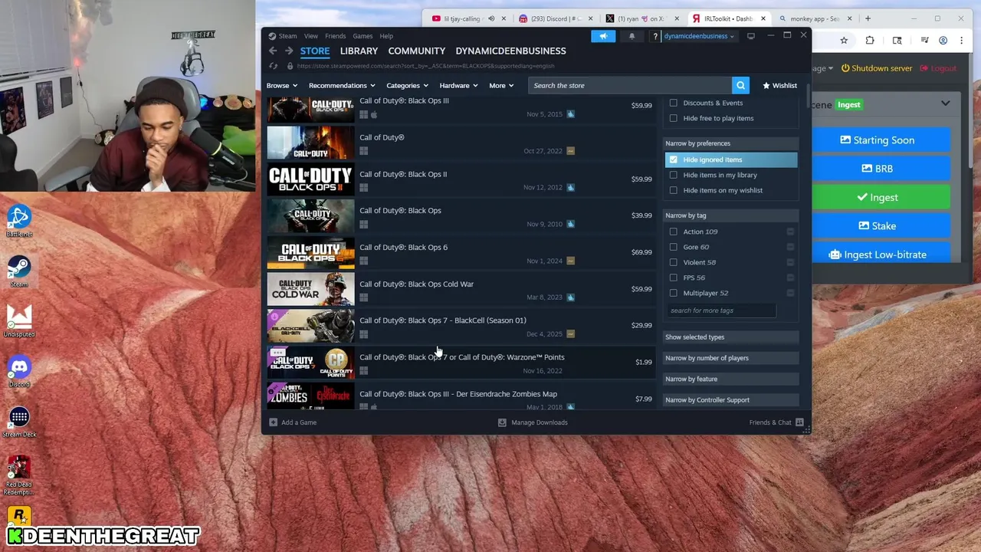This screenshot has height=552, width=981.
Task: Click the browser bookmark star icon
Action: [x=844, y=40]
